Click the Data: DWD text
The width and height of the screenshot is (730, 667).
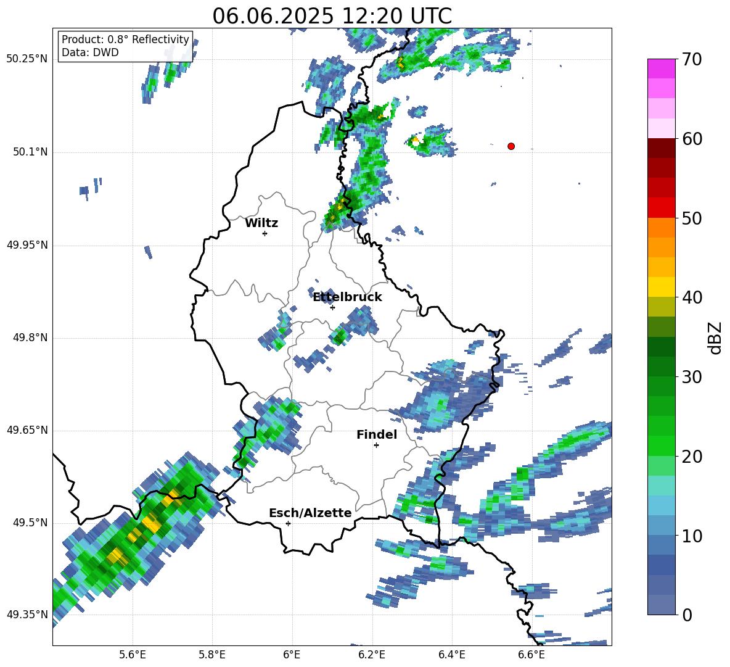click(90, 52)
